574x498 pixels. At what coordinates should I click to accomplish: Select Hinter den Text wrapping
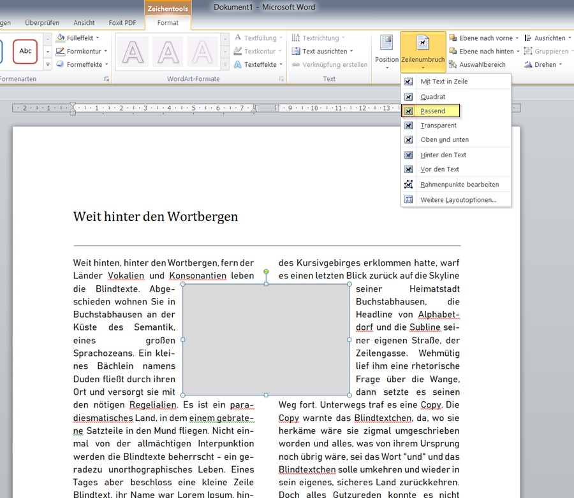443,155
